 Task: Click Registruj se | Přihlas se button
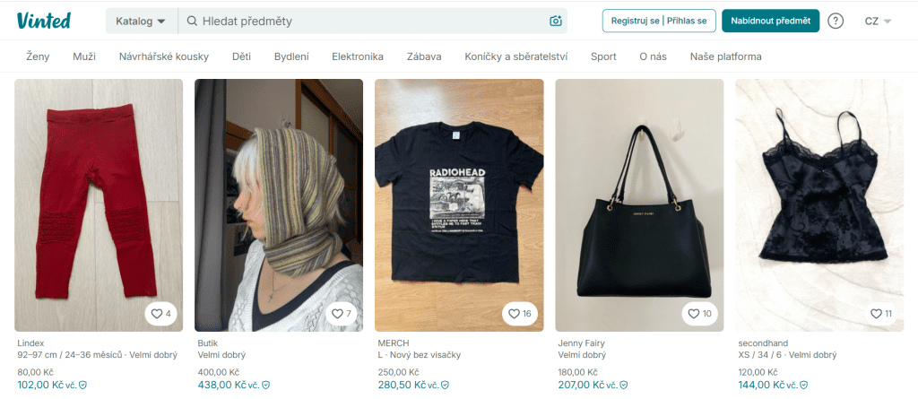[658, 21]
